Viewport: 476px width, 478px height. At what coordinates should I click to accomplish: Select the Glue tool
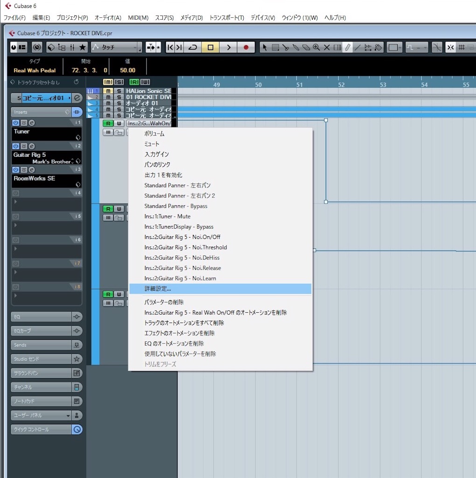point(296,47)
